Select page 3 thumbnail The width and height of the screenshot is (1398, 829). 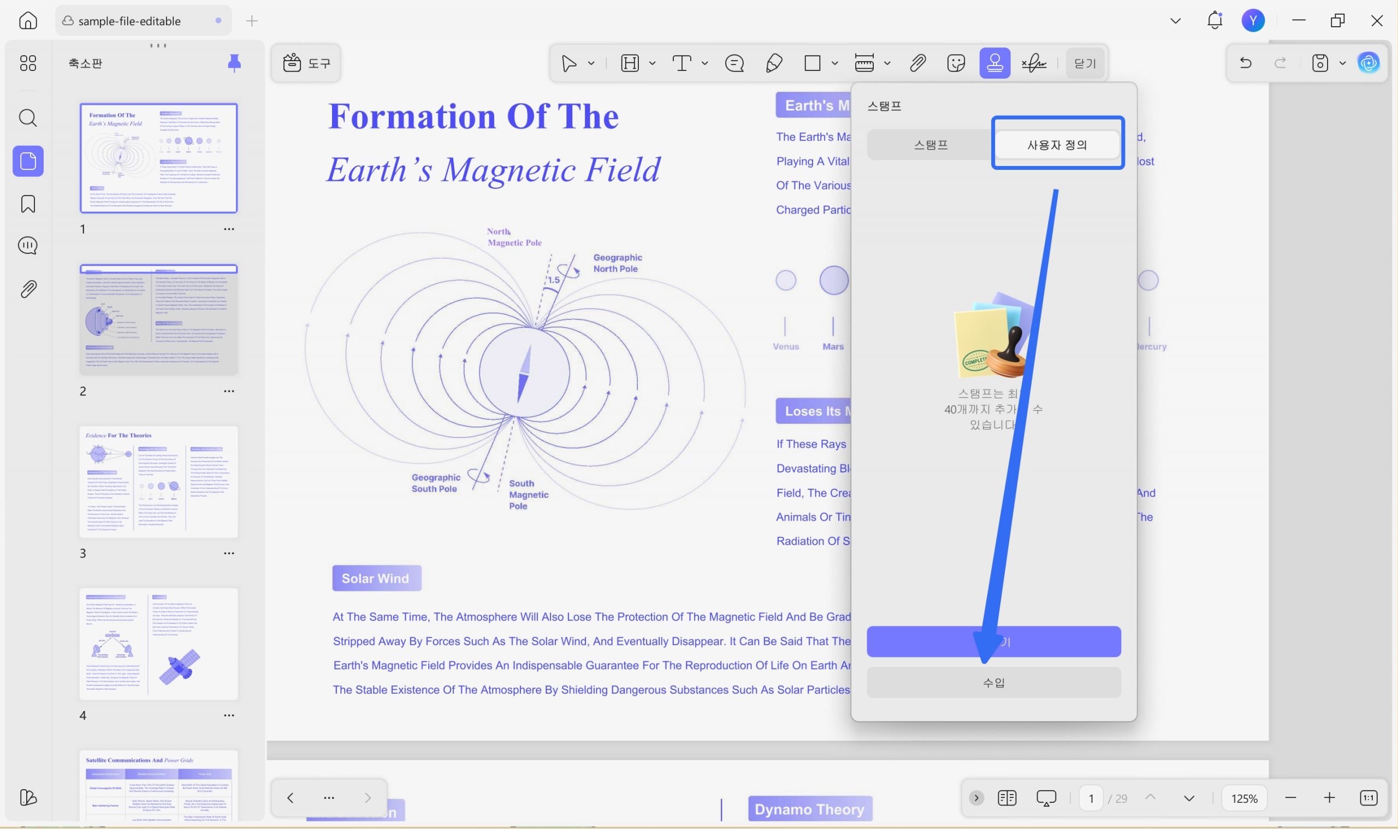tap(158, 482)
